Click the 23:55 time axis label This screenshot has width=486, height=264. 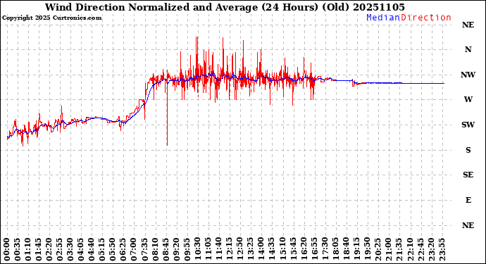442,250
